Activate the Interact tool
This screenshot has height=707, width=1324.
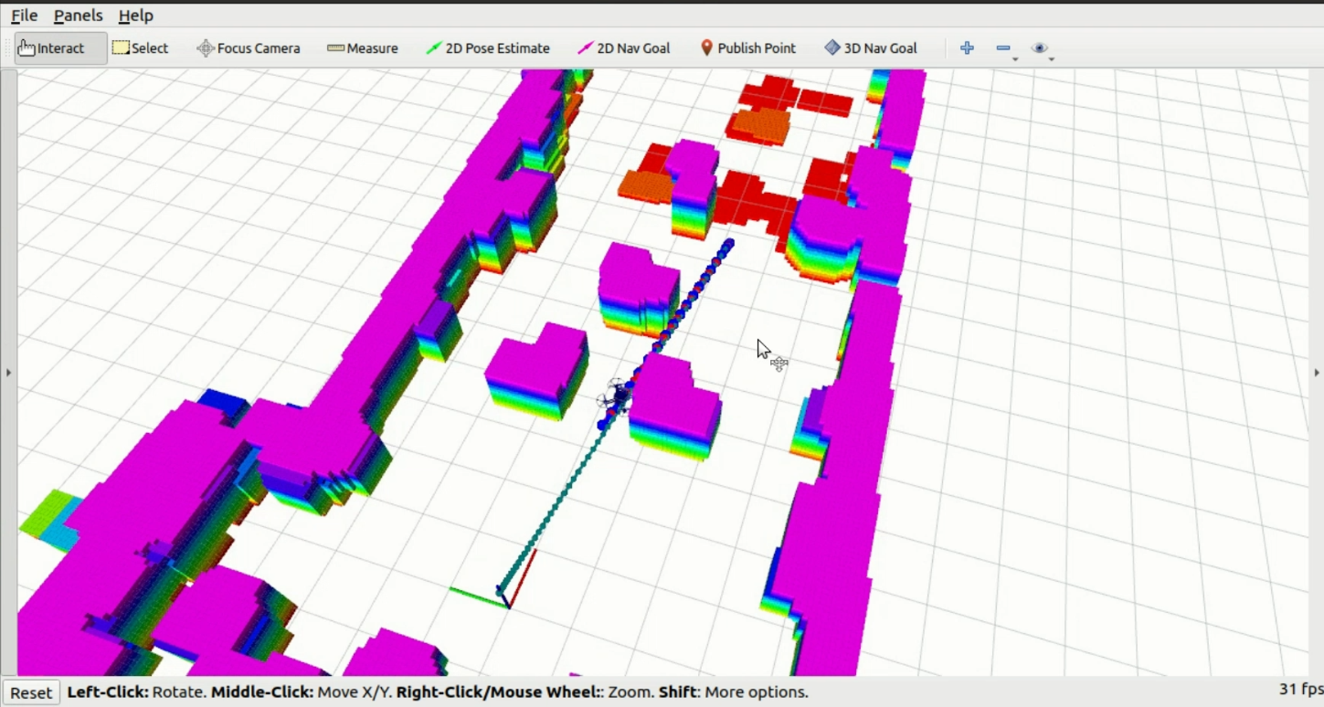(60, 48)
